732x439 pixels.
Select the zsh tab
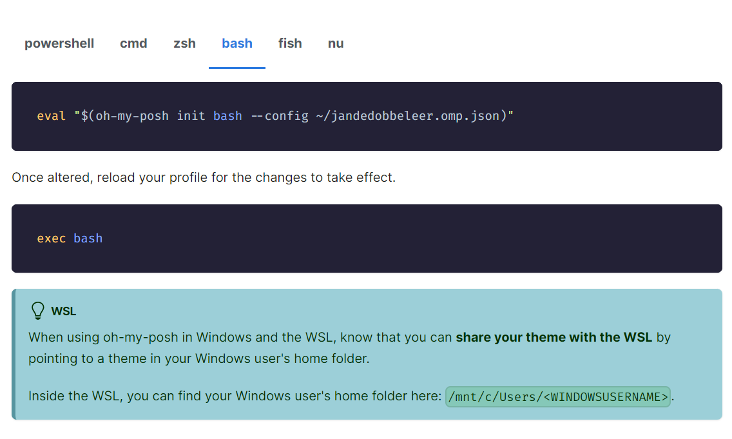[x=184, y=43]
